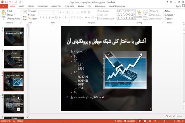This screenshot has width=185, height=123.
Task: Cut the selection
Action: point(9,11)
